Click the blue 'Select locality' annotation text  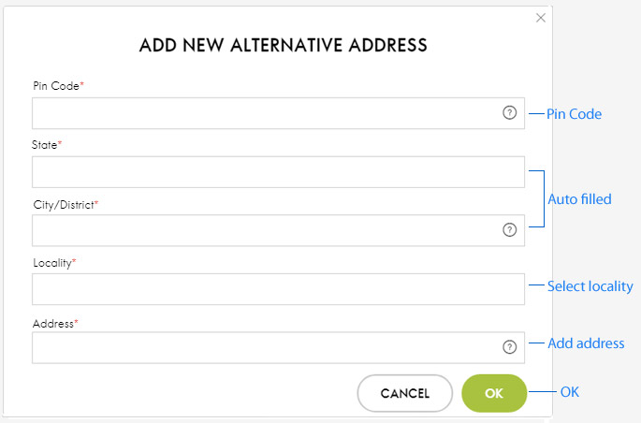click(590, 286)
